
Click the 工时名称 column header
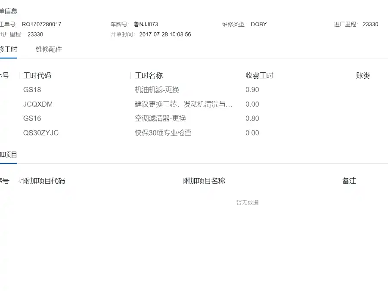[x=149, y=75]
